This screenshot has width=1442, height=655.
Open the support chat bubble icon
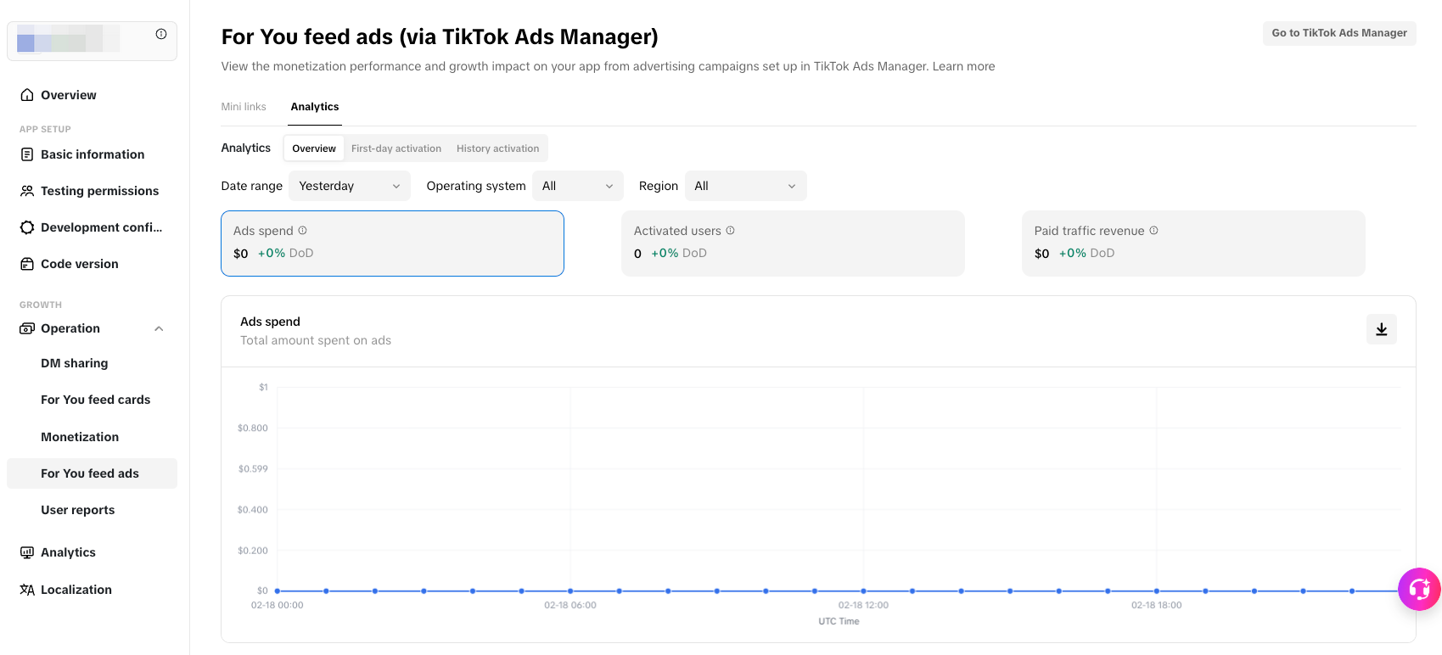[x=1419, y=589]
